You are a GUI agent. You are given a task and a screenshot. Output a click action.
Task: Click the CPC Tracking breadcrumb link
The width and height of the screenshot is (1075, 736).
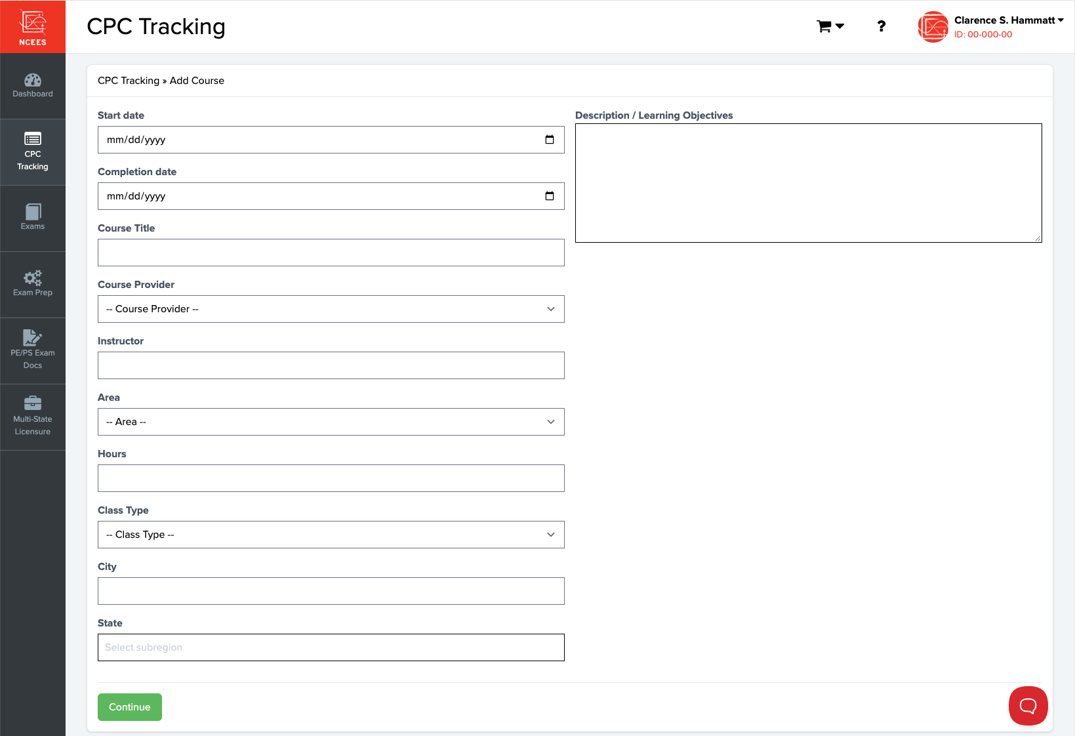(129, 81)
